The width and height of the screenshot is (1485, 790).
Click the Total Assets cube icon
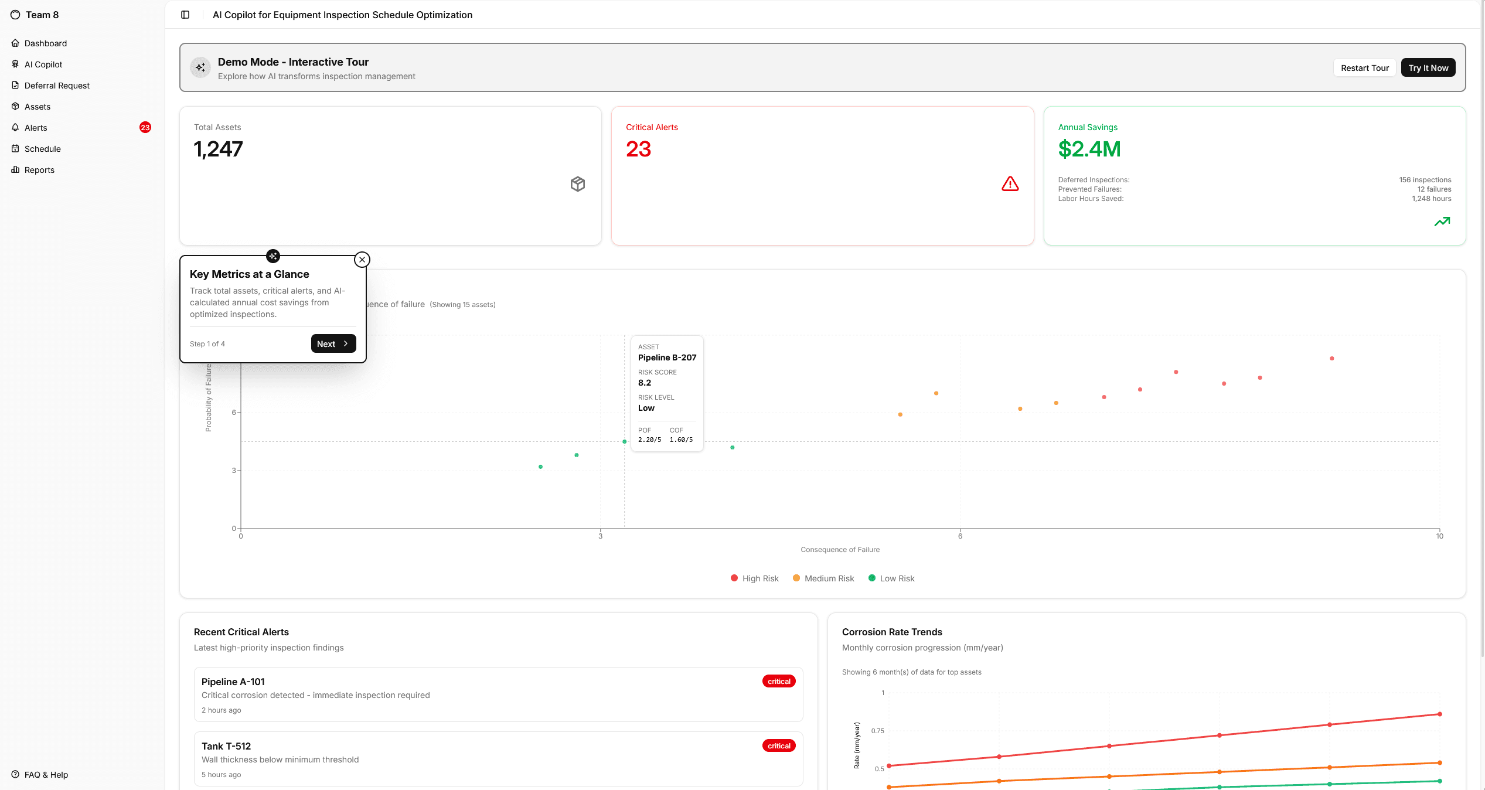(577, 184)
